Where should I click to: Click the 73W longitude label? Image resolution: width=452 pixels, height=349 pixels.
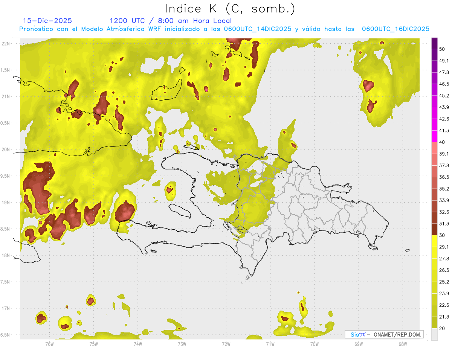[x=182, y=344]
